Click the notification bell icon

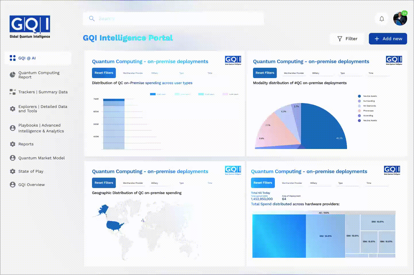pos(382,19)
